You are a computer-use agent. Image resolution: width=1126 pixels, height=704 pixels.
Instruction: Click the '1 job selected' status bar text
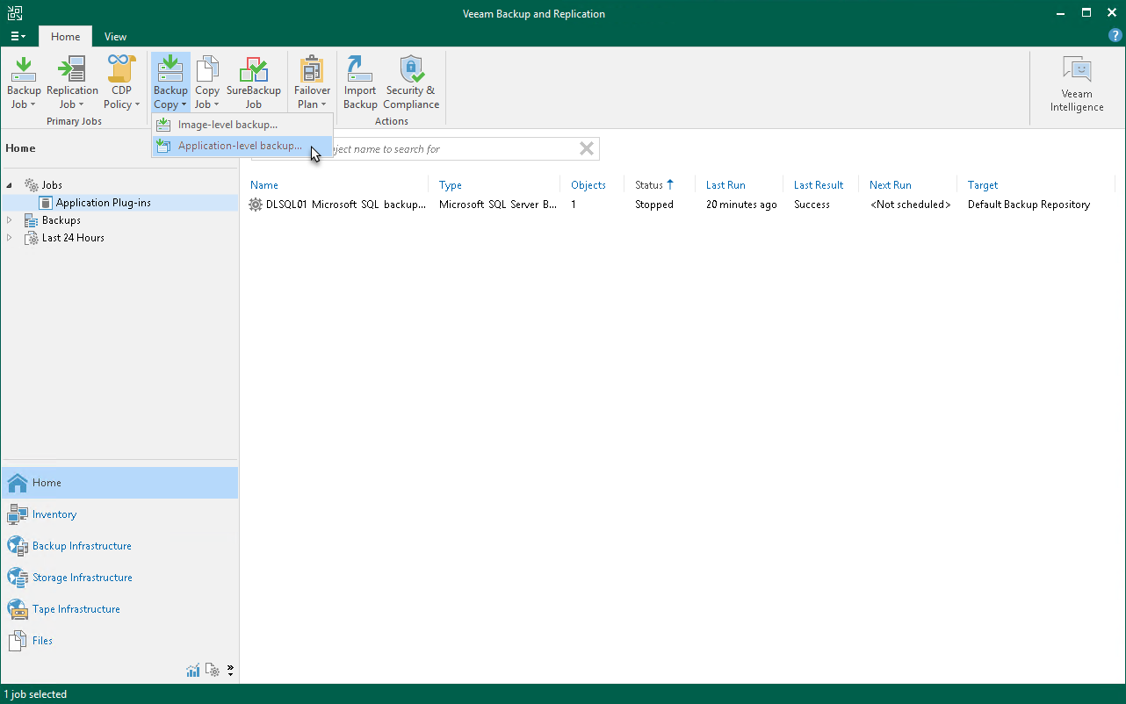point(35,694)
